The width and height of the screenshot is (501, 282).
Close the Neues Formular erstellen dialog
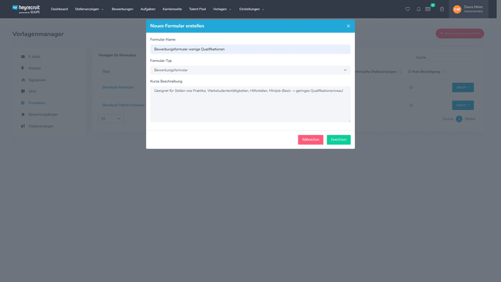(349, 26)
